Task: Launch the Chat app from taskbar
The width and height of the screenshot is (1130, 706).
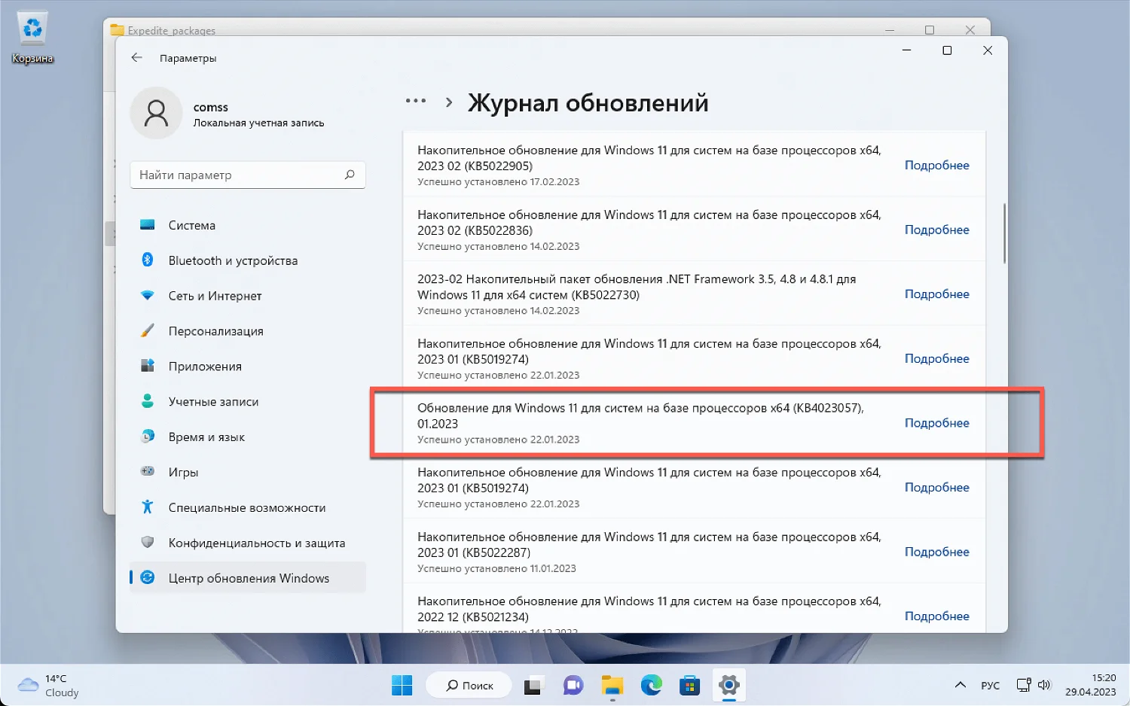Action: click(x=573, y=685)
